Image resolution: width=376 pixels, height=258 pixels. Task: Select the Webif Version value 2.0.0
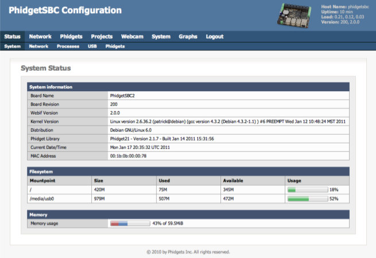(x=115, y=113)
